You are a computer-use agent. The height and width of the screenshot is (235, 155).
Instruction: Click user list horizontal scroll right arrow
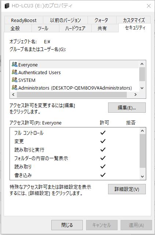(x=136, y=95)
